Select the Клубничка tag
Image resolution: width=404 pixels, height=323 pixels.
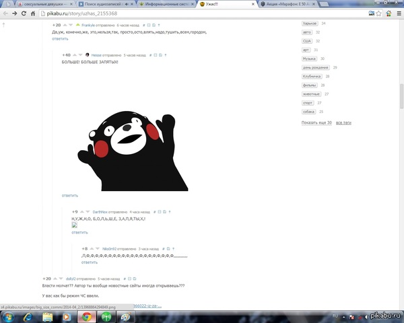(312, 76)
